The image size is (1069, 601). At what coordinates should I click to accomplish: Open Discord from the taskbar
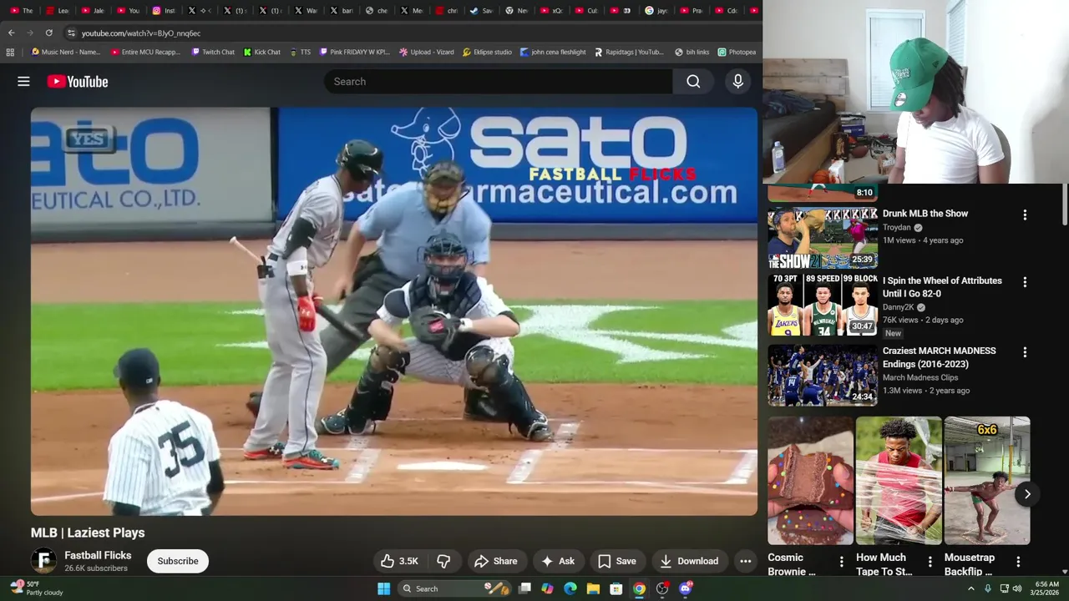(686, 588)
